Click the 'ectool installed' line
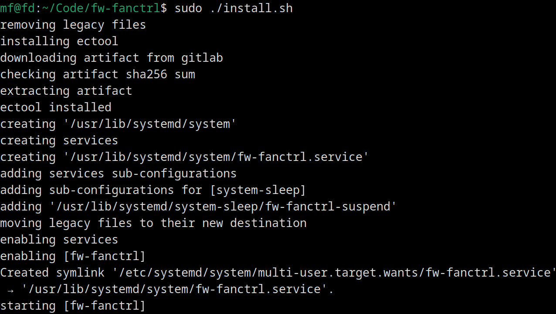556x314 pixels. [56, 107]
